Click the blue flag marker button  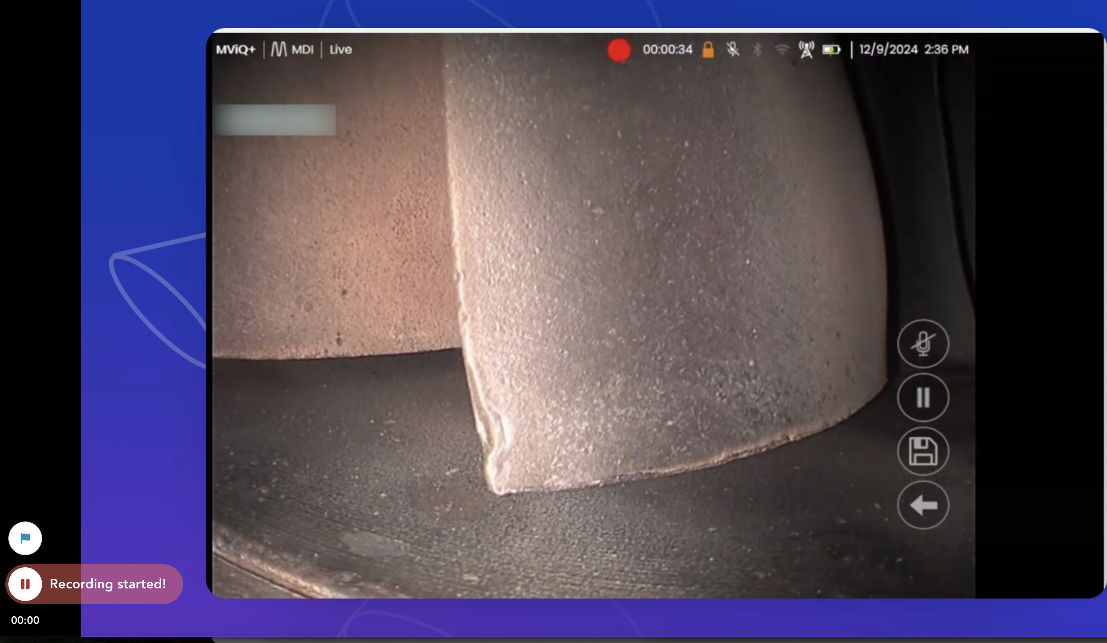[25, 538]
